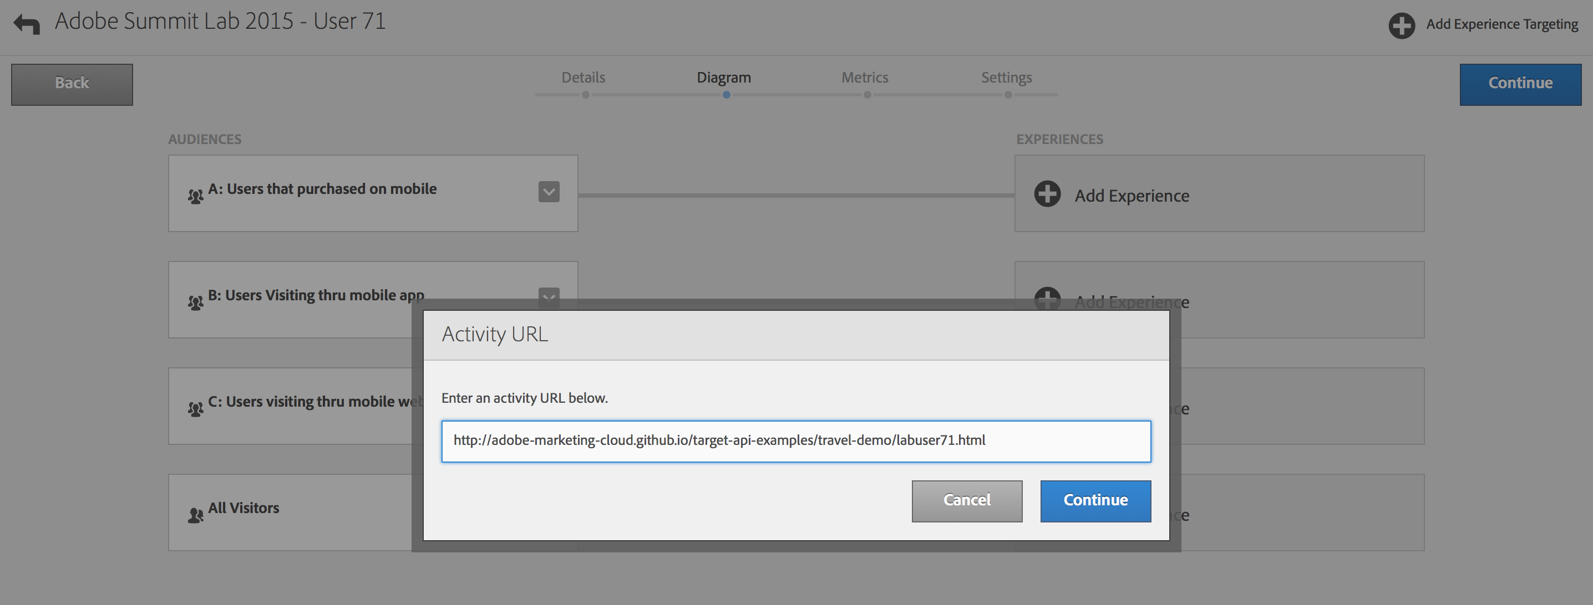Click plus icon for audience A experience
Image resolution: width=1593 pixels, height=605 pixels.
[x=1047, y=194]
